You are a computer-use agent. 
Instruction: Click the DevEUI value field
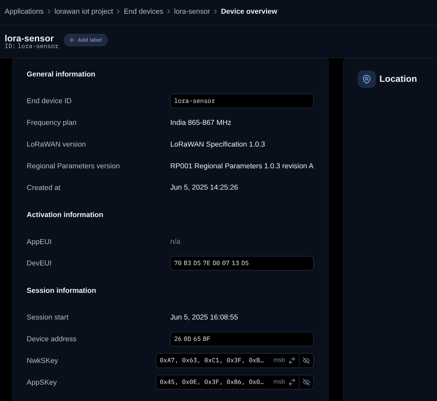242,263
